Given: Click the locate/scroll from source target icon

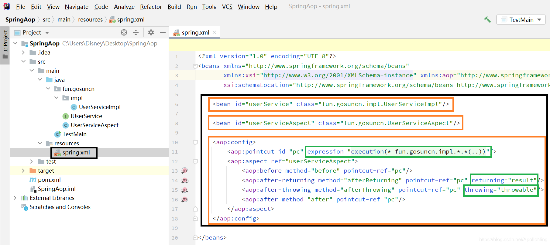Looking at the screenshot, I should 124,32.
